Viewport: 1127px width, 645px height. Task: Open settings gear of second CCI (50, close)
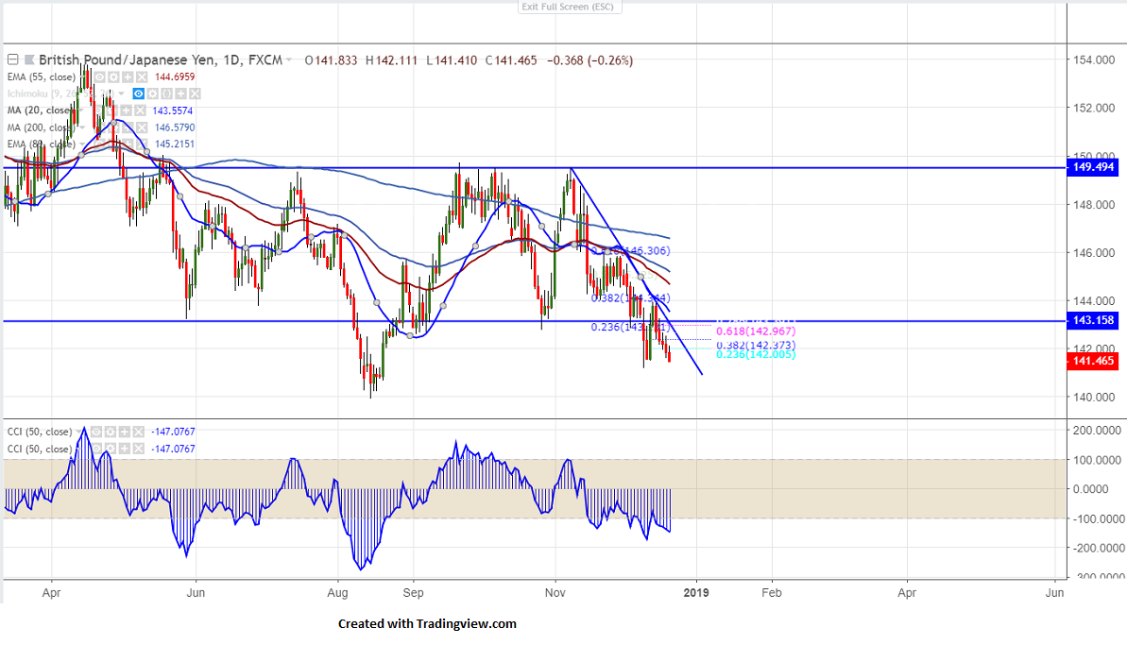[110, 449]
